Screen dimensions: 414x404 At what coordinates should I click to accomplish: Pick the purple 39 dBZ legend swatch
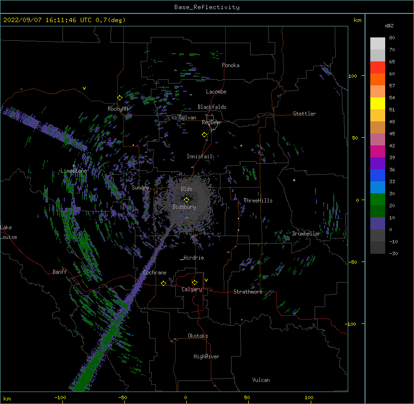(377, 163)
